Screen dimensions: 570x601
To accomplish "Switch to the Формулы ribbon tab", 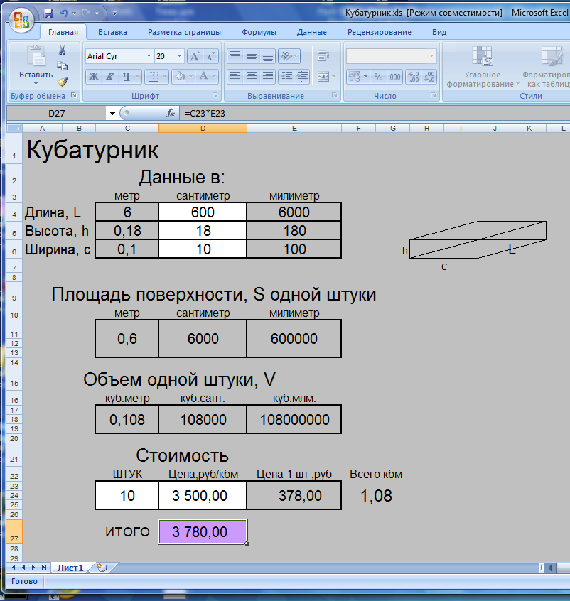I will [x=259, y=32].
